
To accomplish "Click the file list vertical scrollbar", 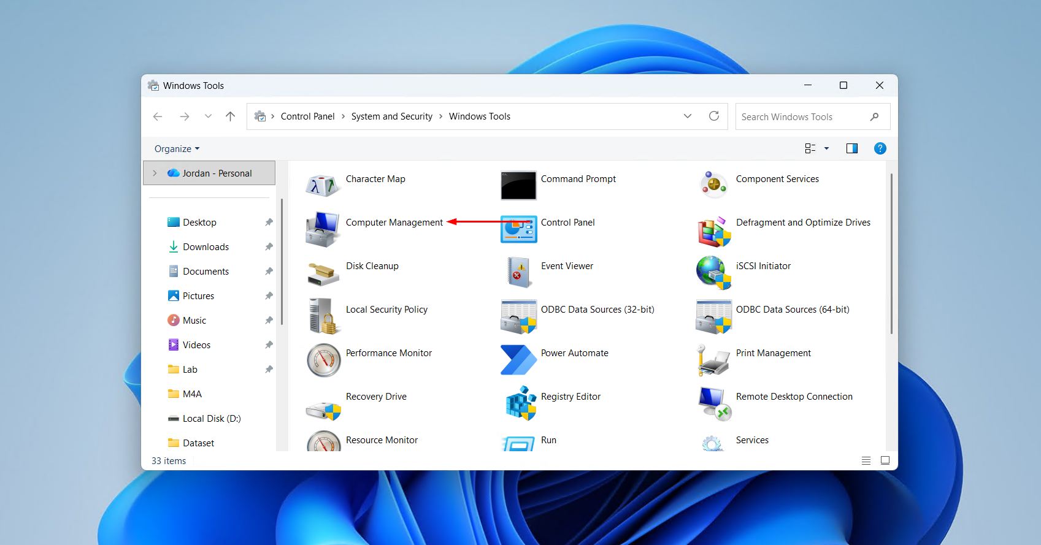I will point(891,254).
